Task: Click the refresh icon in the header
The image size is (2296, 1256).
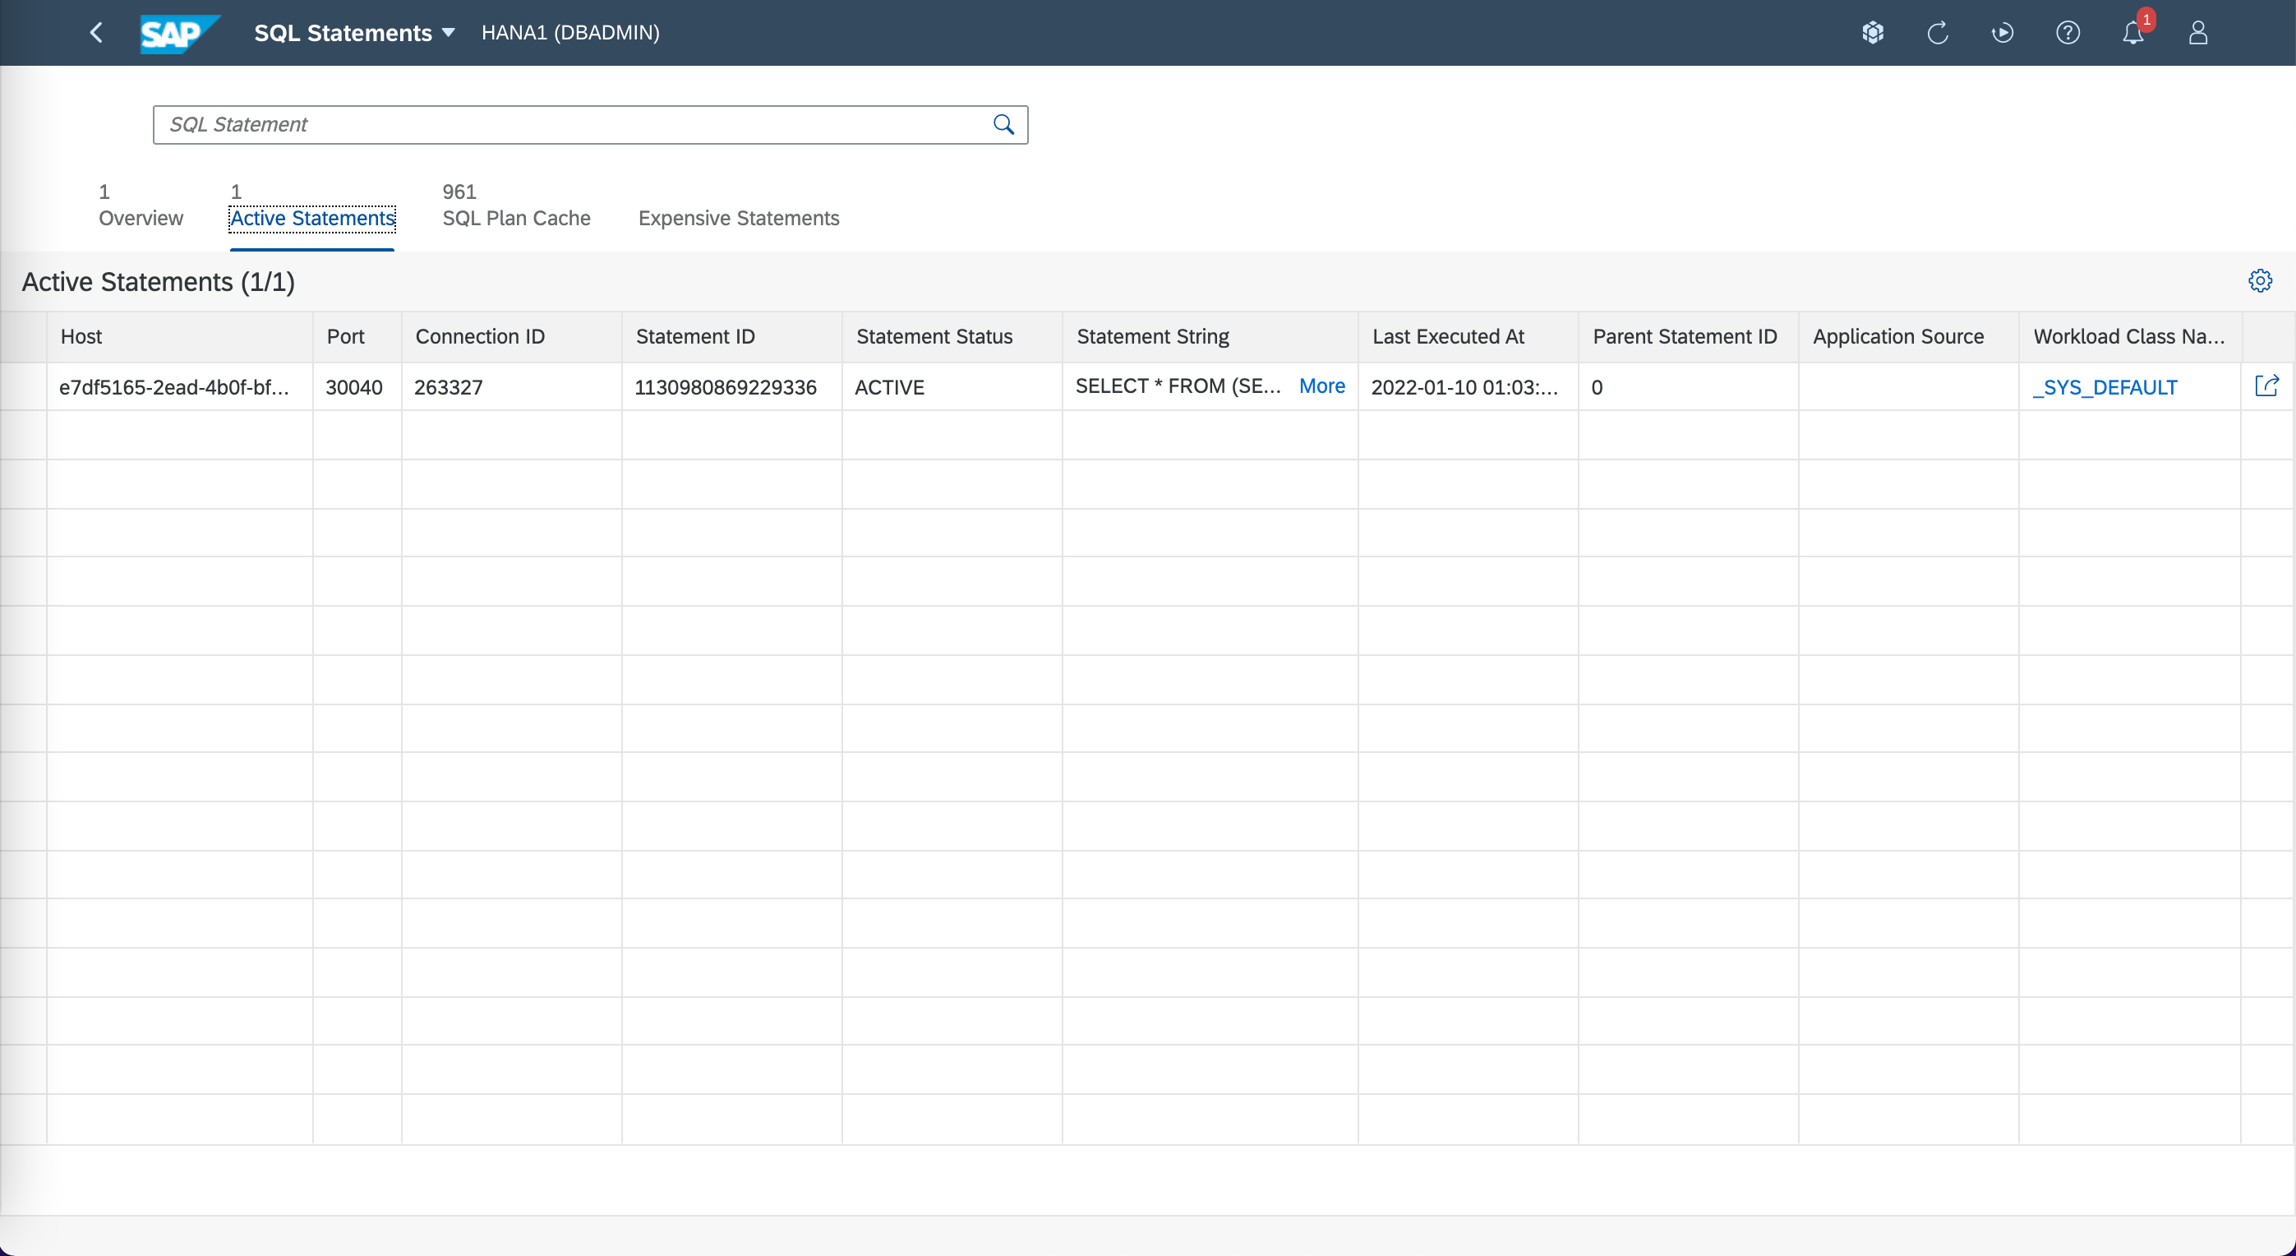Action: click(1938, 33)
